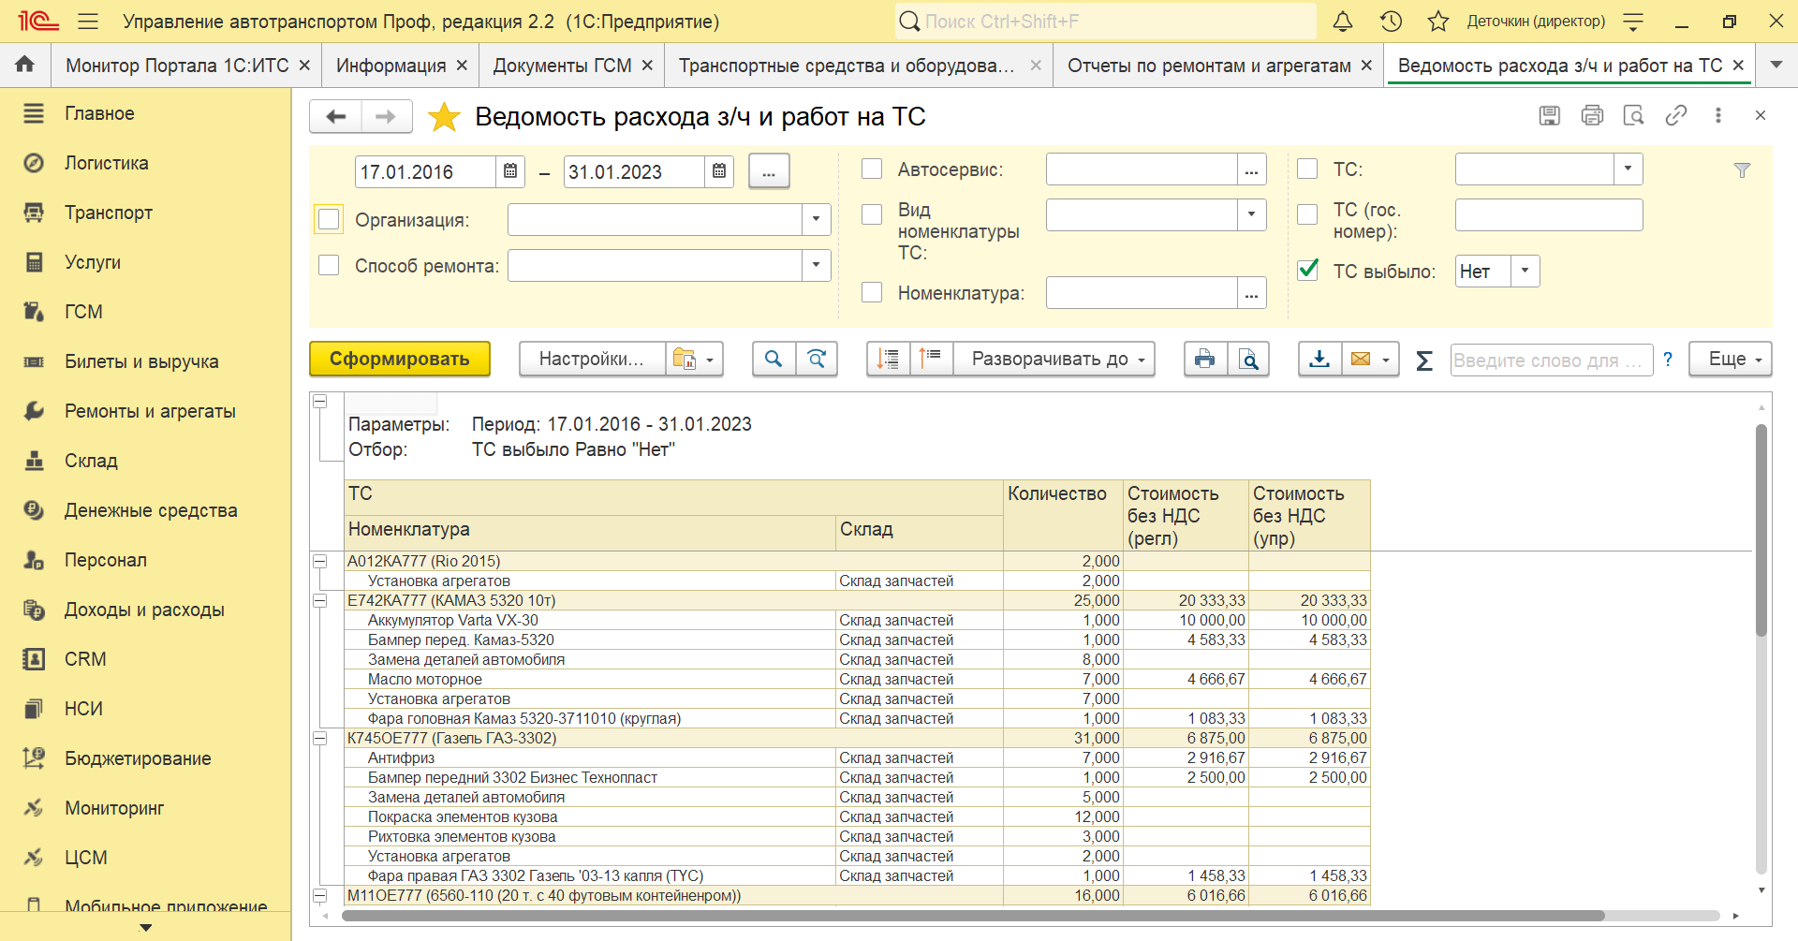Click the Настройки... button

(x=592, y=360)
